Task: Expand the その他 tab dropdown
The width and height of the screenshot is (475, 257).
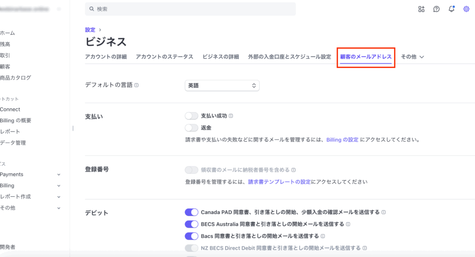Action: coord(412,57)
